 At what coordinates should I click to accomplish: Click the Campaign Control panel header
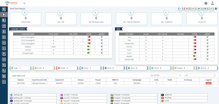18,29
